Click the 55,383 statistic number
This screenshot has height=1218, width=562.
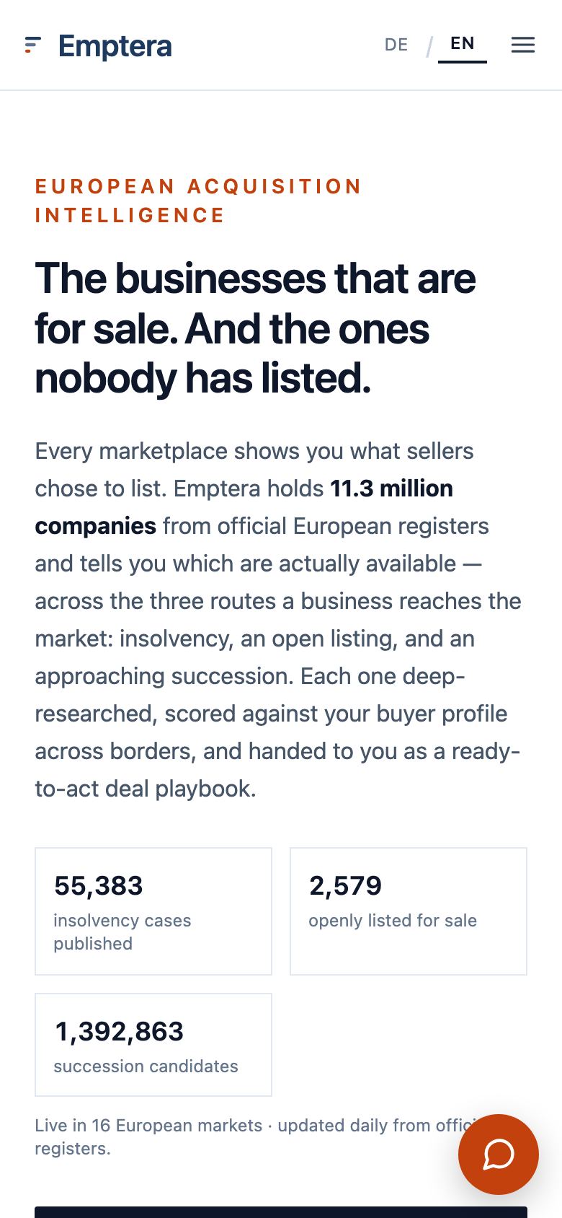click(99, 885)
